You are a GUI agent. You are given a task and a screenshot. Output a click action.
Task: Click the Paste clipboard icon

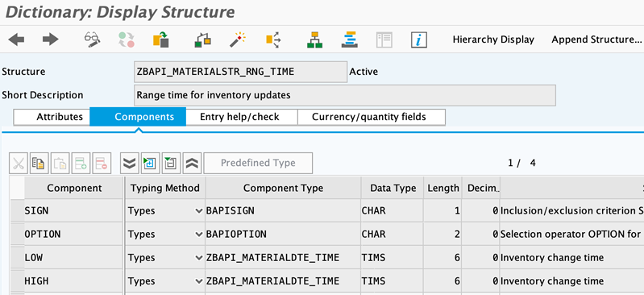click(x=60, y=164)
